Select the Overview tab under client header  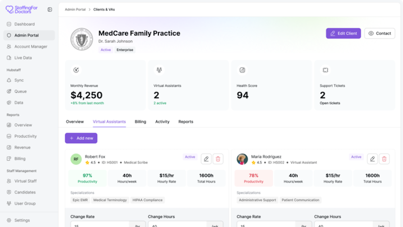point(75,122)
